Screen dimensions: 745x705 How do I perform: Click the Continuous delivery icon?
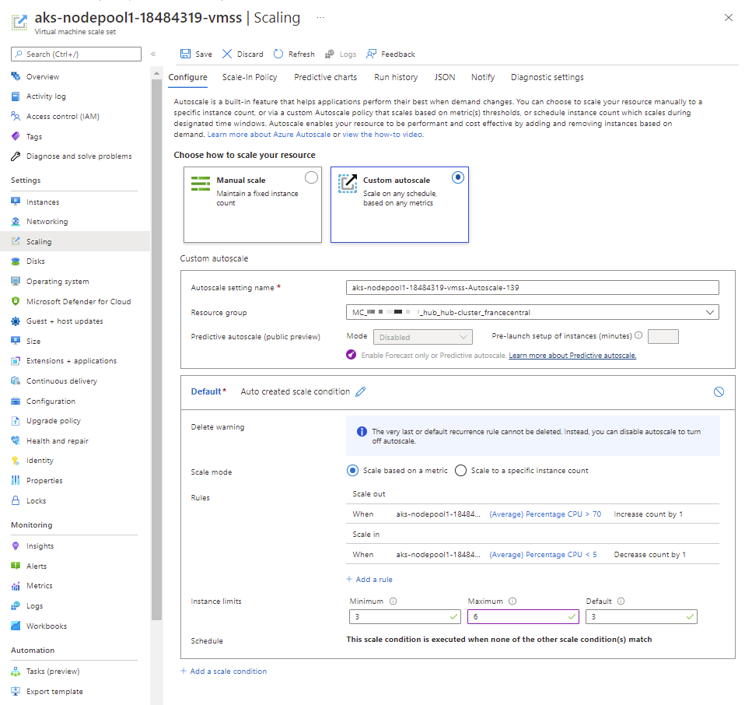pyautogui.click(x=16, y=381)
